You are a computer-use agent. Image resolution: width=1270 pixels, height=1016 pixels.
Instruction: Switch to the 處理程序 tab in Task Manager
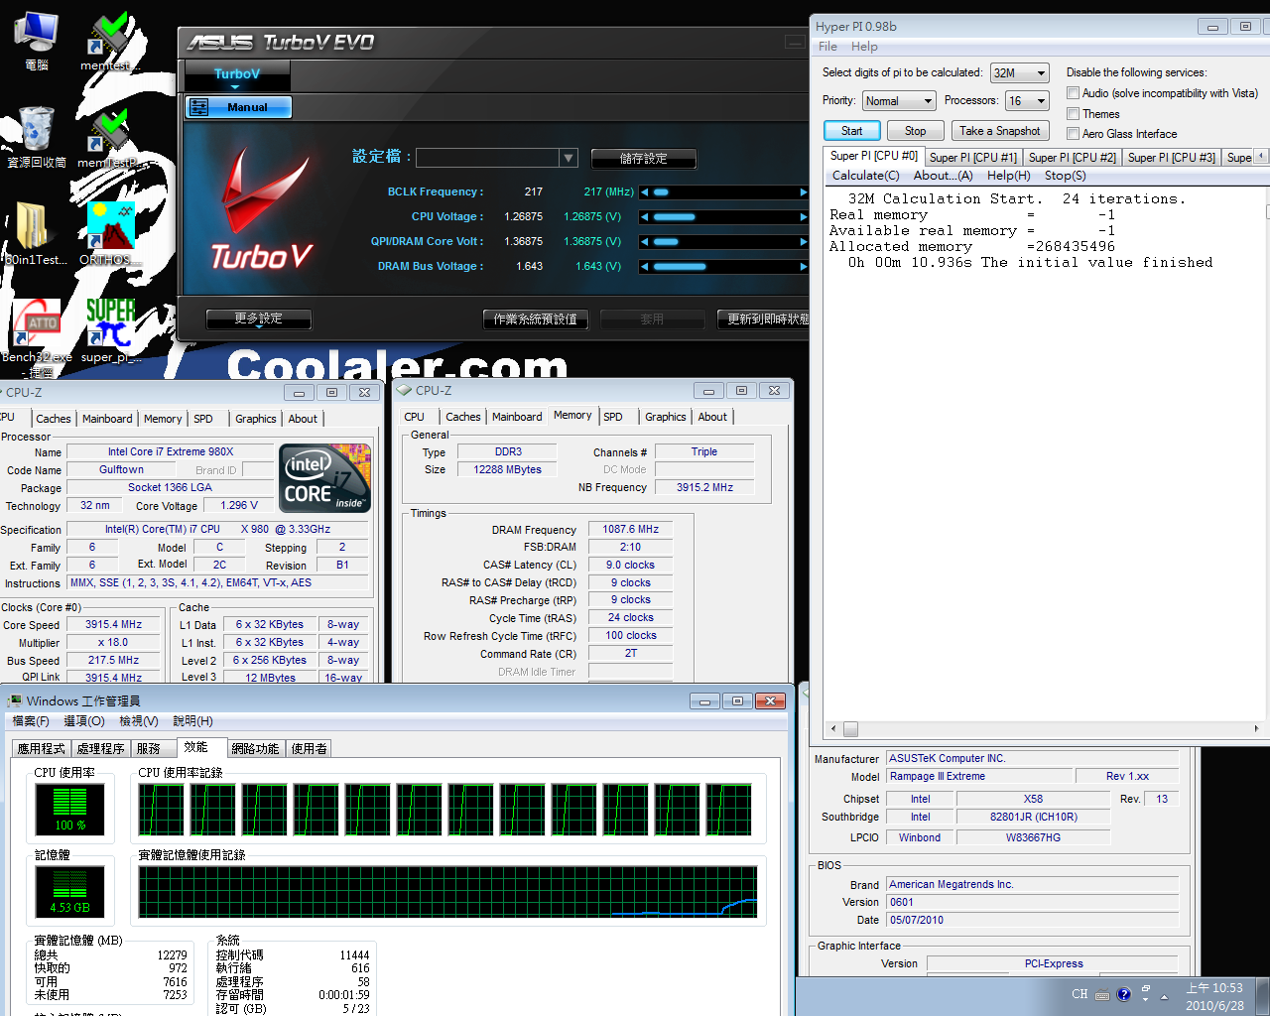[x=100, y=748]
